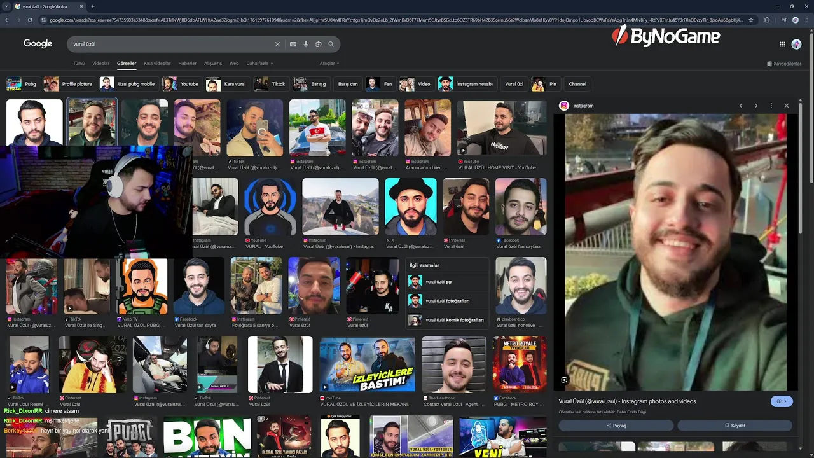
Task: Filter by Profile picture chip
Action: [x=69, y=84]
